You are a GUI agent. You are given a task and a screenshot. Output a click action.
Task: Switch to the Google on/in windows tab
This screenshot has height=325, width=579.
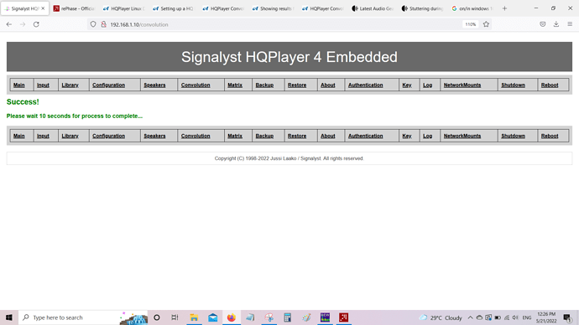(472, 8)
